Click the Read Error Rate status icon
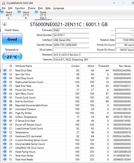 pos(5,70)
